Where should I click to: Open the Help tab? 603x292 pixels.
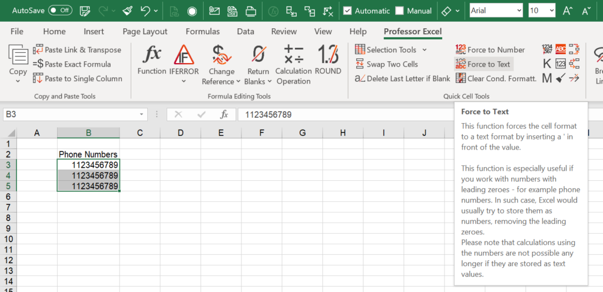click(358, 32)
